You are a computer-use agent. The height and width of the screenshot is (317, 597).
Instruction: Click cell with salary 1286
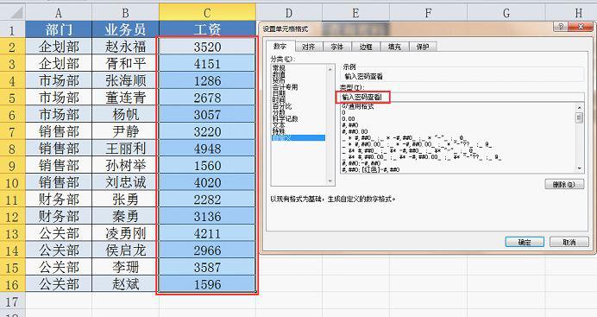coord(207,80)
